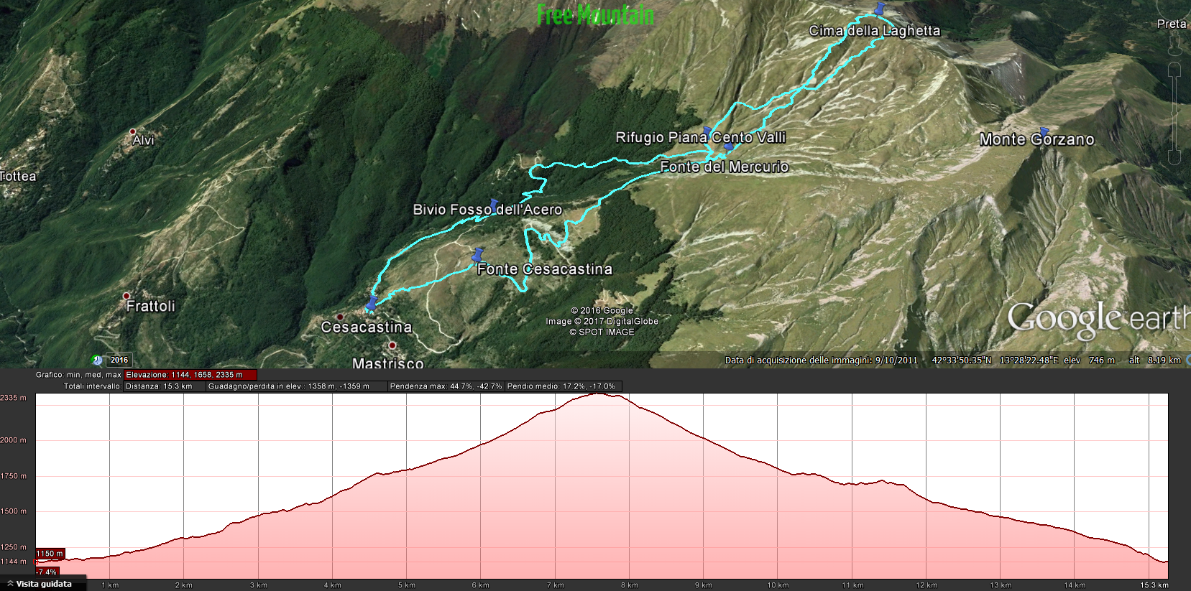Click the 2016 historical imagery year button
This screenshot has height=591, width=1191.
(119, 360)
